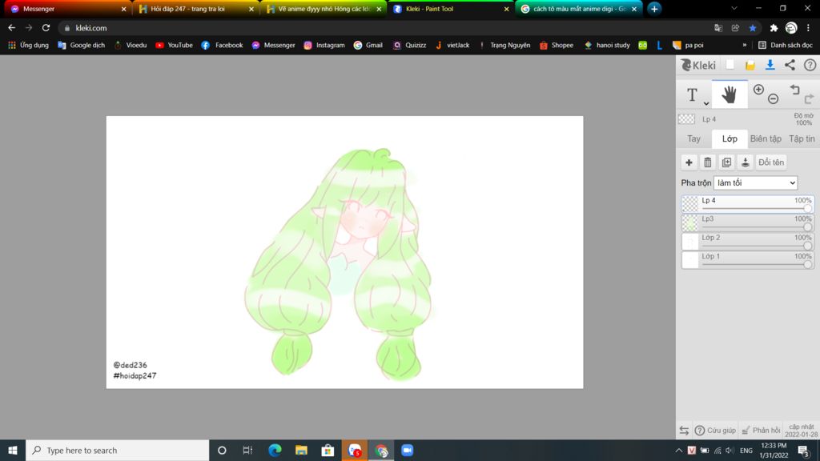The height and width of the screenshot is (461, 820).
Task: Expand the tool selection arrow beside Text
Action: (706, 103)
